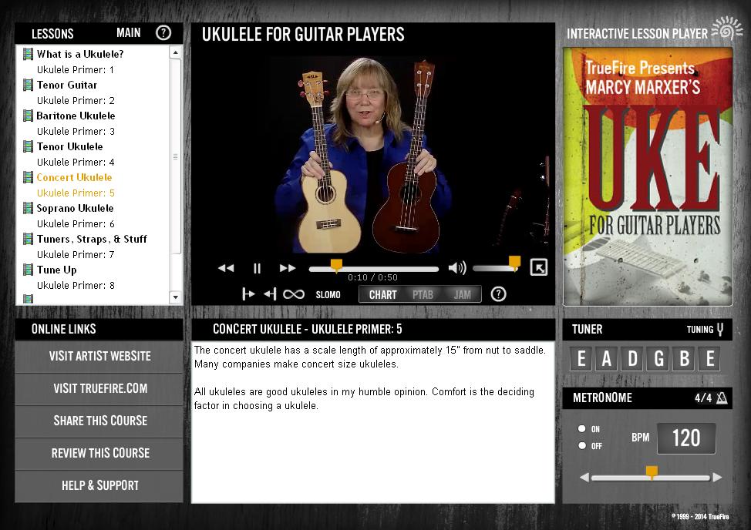Image resolution: width=751 pixels, height=530 pixels.
Task: Select film icon for Baritone Ukulele lesson
Action: 29,116
